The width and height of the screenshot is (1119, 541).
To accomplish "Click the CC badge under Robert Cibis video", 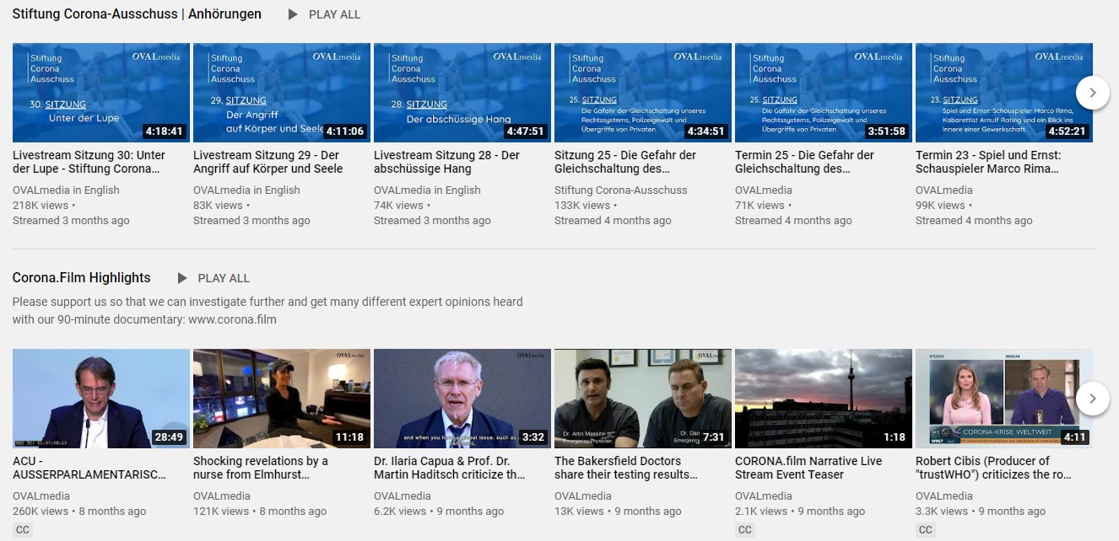I will (x=926, y=530).
